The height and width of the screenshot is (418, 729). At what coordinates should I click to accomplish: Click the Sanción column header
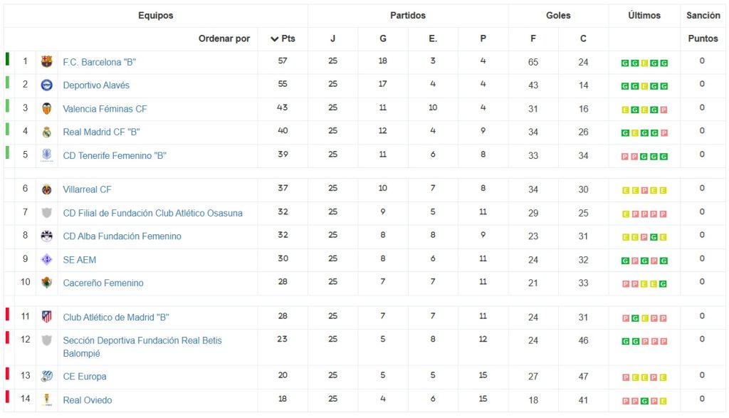703,16
